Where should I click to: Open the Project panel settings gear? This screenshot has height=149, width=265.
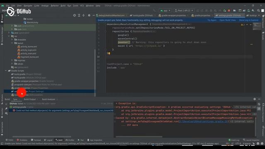[x=89, y=15]
